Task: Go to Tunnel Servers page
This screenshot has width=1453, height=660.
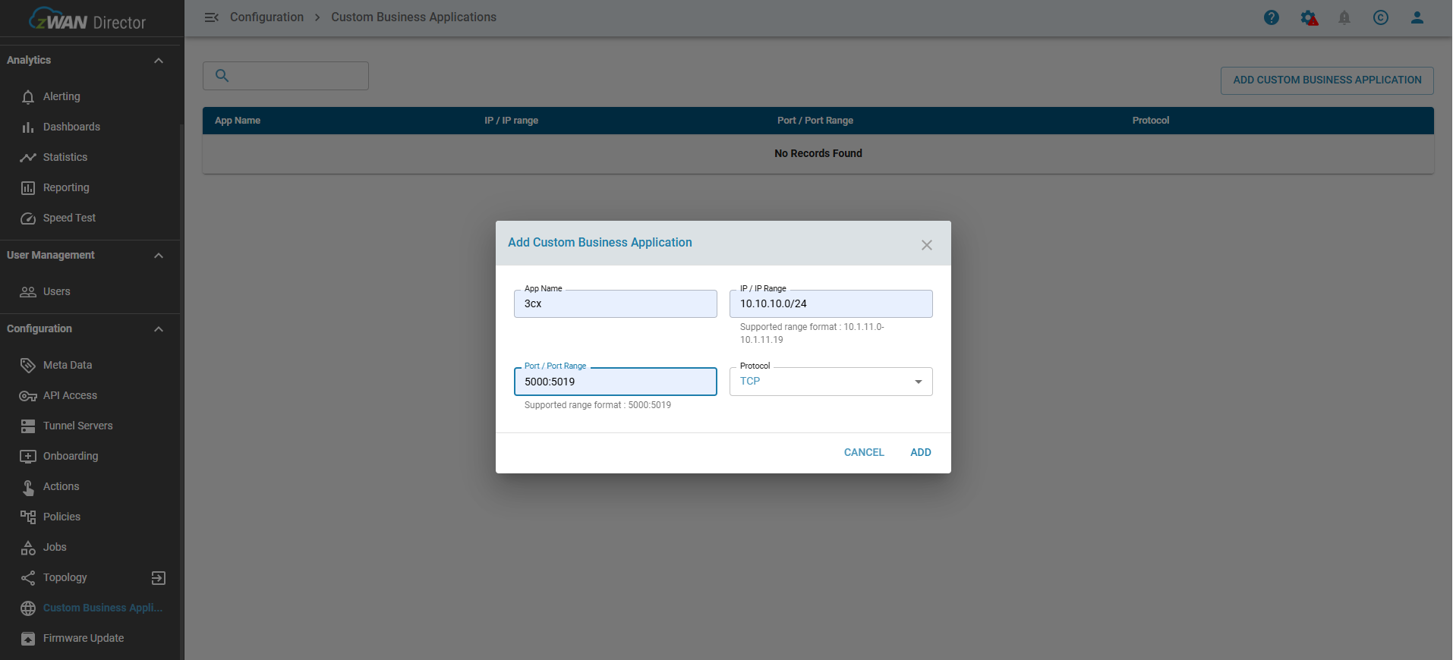Action: point(77,426)
